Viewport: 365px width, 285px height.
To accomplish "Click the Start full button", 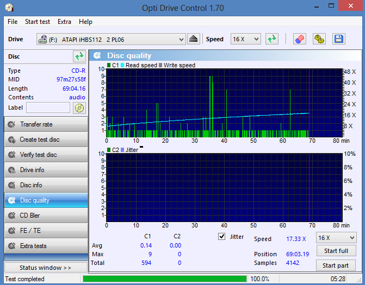I will tap(336, 251).
